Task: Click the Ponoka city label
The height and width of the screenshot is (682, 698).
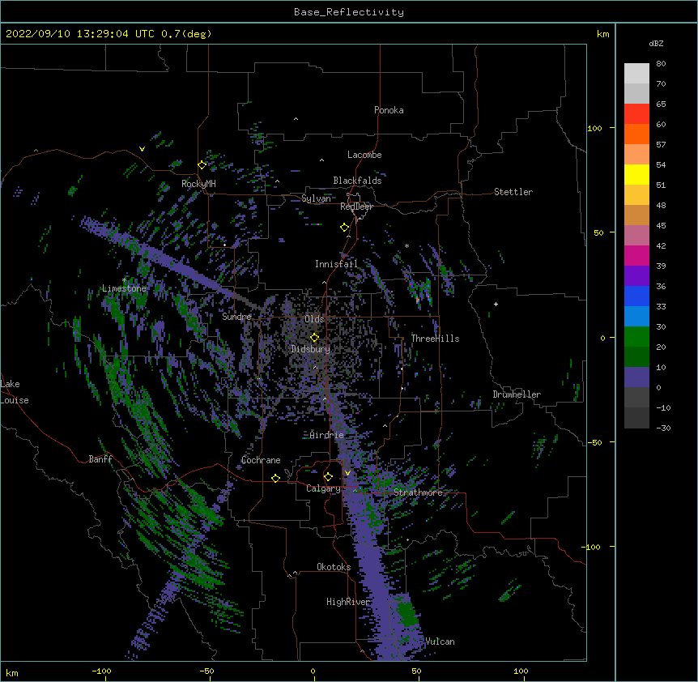Action: tap(389, 110)
